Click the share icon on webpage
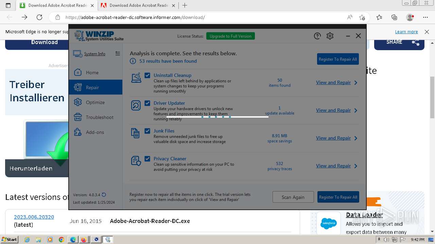 coord(416,42)
